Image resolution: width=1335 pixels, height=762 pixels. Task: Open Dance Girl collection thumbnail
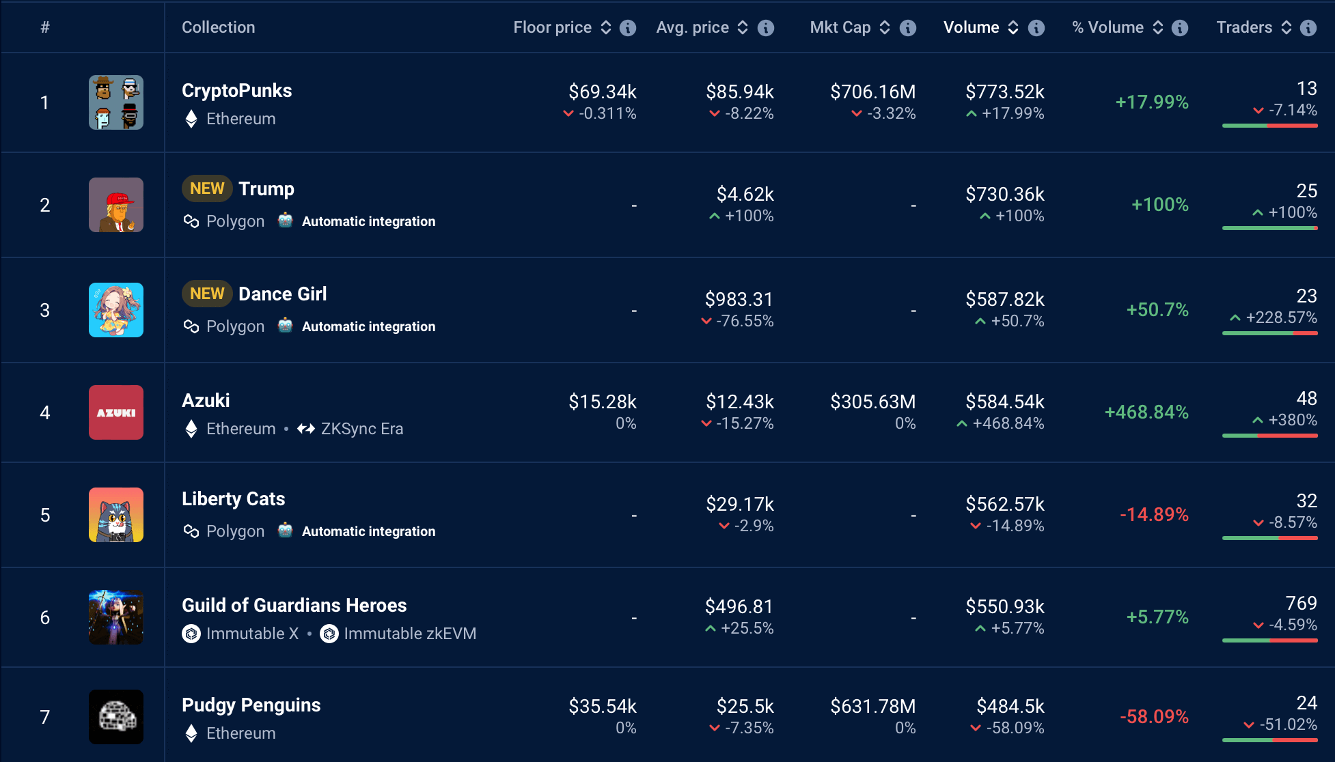click(x=116, y=310)
